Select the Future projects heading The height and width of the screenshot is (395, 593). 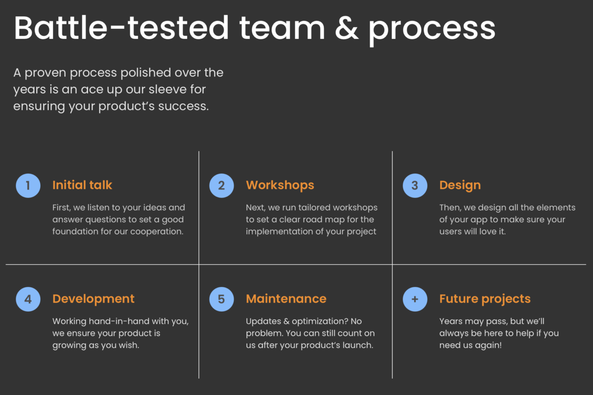coord(485,299)
